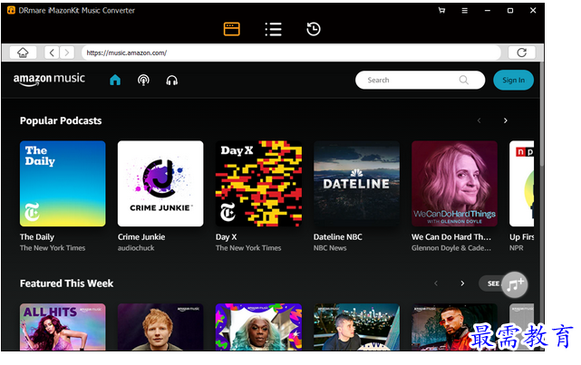Open the hamburger menu in title bar
This screenshot has height=365, width=581.
pos(464,10)
